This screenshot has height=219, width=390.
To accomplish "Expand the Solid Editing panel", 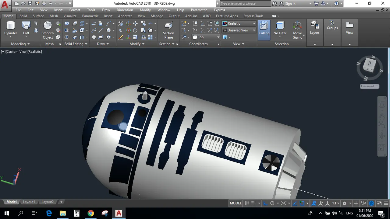I will tap(76, 44).
